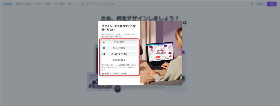The height and width of the screenshot is (106, 280).
Task: Expand the 教育 header dropdown
Action: tap(49, 4)
